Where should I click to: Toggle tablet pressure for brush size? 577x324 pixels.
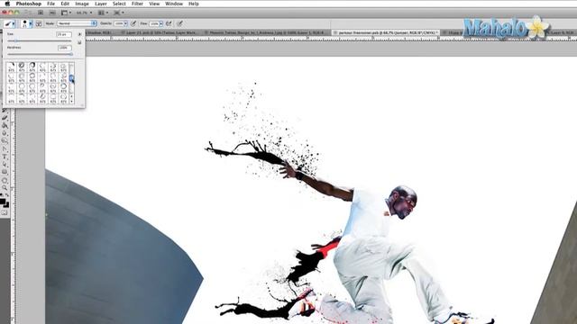[179, 23]
